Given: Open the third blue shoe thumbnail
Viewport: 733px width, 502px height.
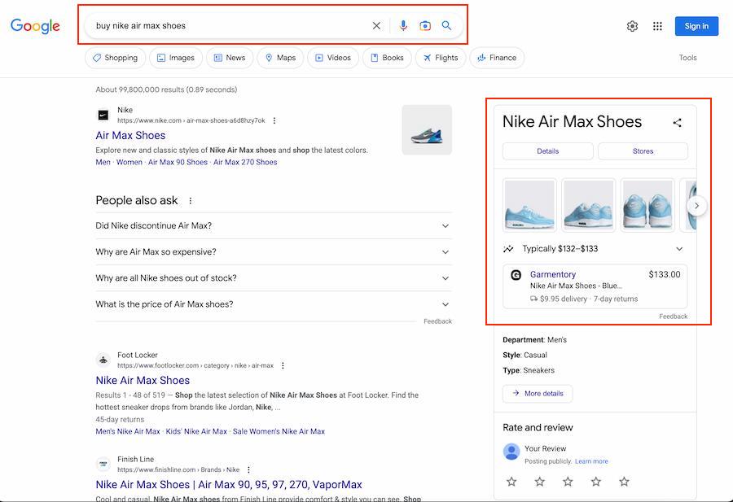Looking at the screenshot, I should [647, 205].
